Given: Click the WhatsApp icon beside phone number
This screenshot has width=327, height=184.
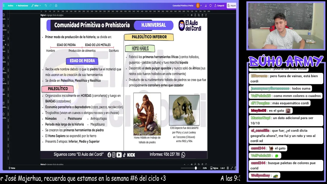Looking at the screenshot, I should tap(183, 155).
